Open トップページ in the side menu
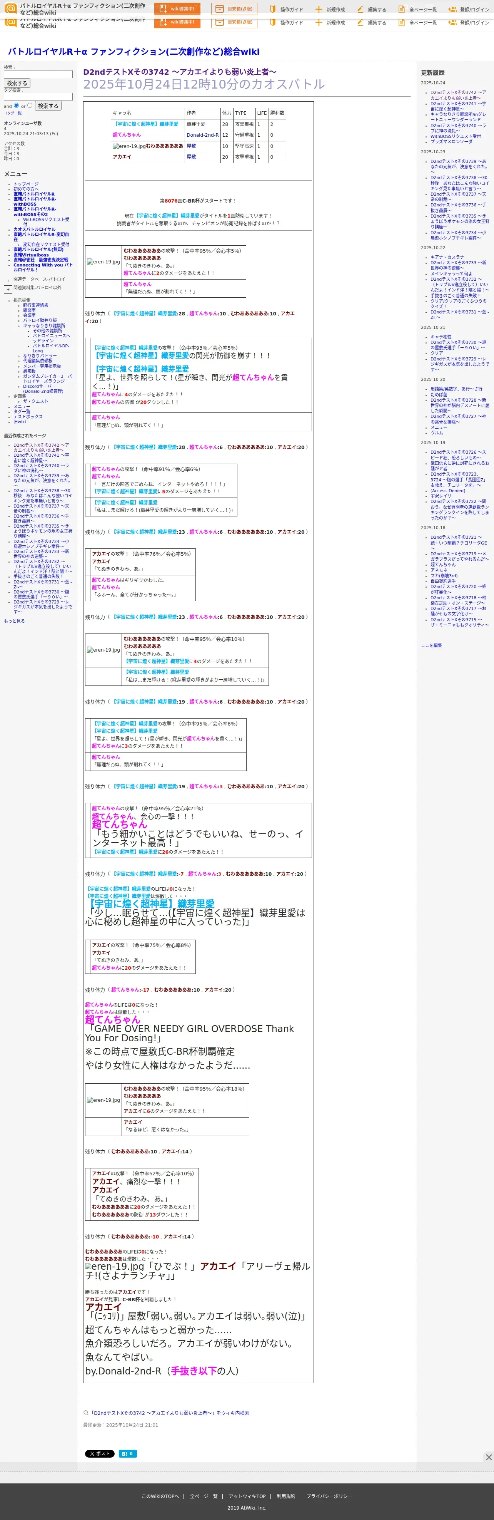494x1520 pixels. (26, 184)
